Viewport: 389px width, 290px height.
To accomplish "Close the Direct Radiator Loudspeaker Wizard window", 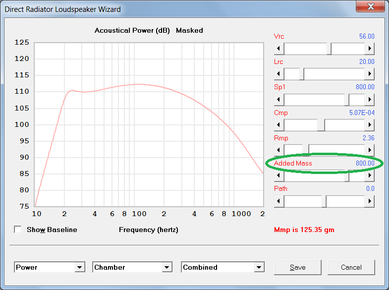I will tap(370, 6).
